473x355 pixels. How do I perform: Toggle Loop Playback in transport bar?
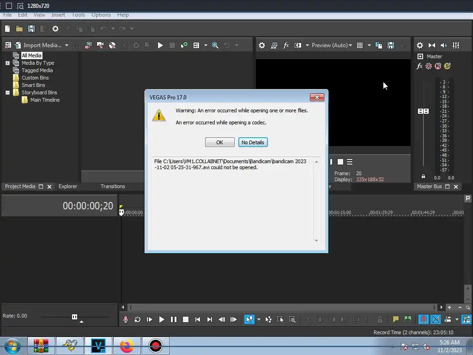click(x=137, y=319)
